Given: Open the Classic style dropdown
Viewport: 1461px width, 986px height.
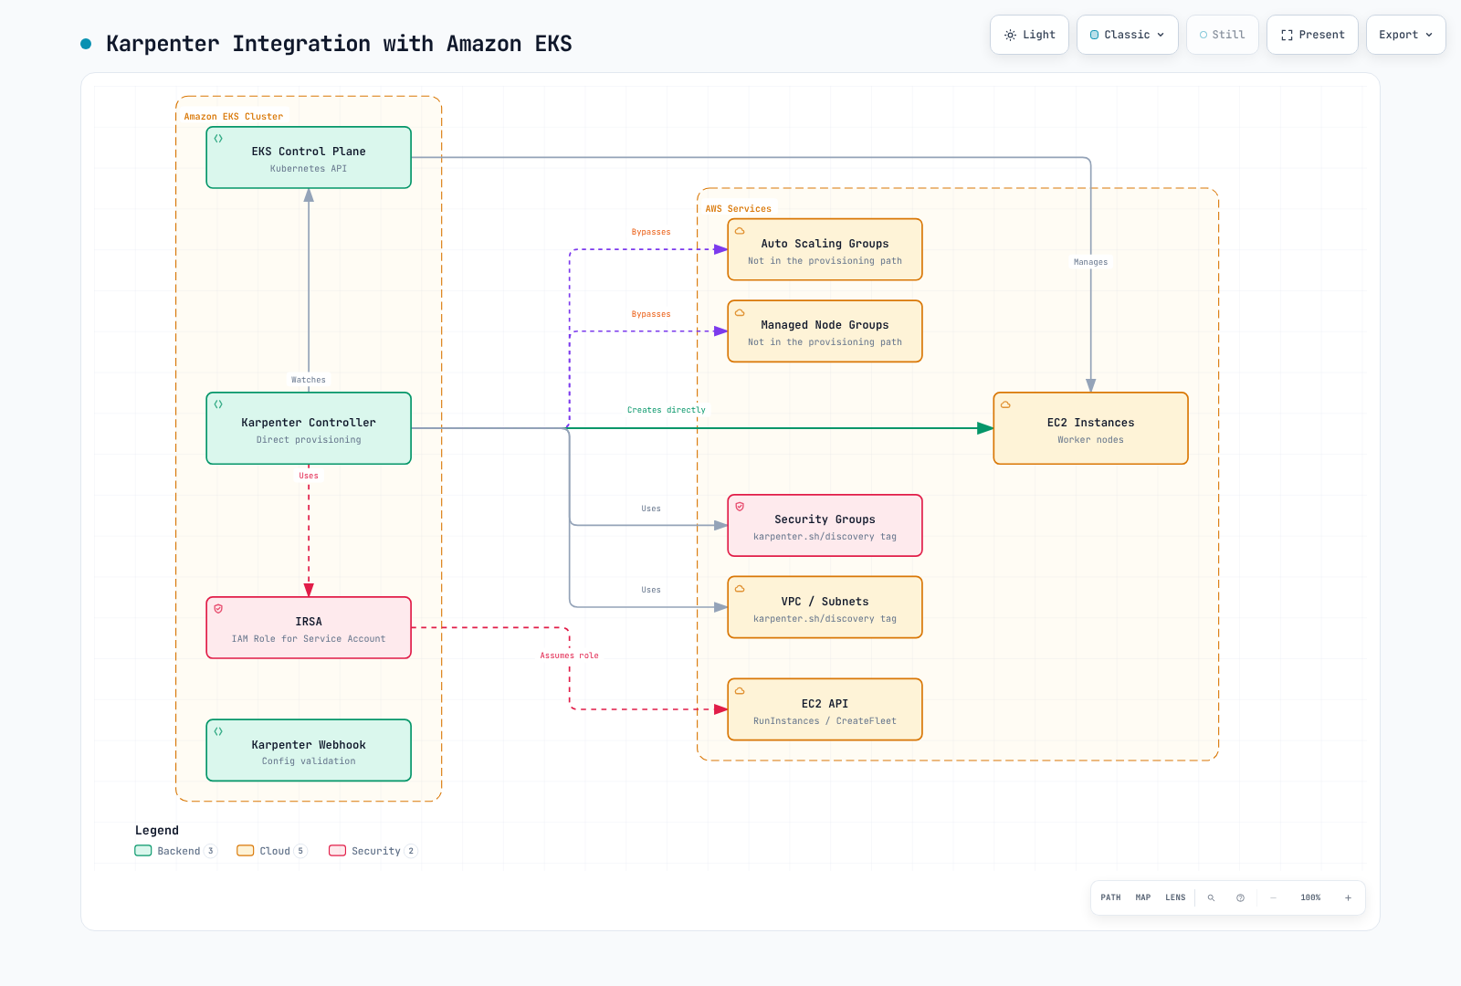Looking at the screenshot, I should click(x=1128, y=35).
